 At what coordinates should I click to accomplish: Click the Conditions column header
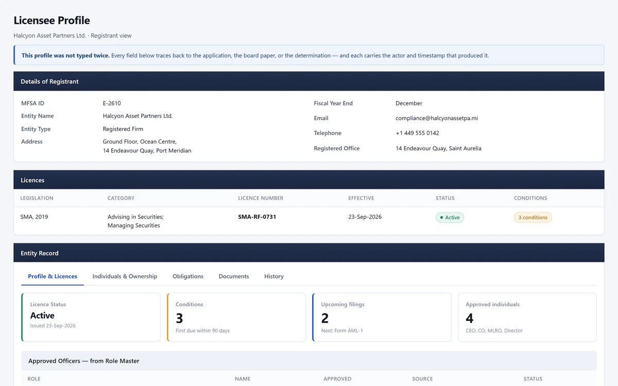coord(530,198)
